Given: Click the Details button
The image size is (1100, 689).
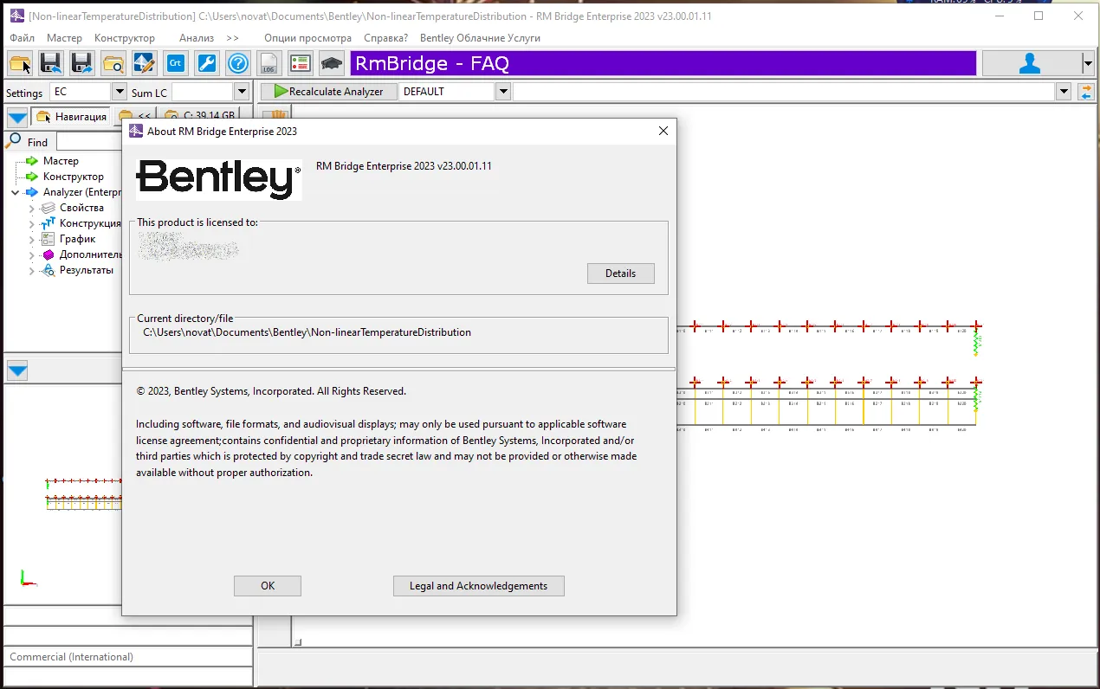Looking at the screenshot, I should [x=620, y=274].
